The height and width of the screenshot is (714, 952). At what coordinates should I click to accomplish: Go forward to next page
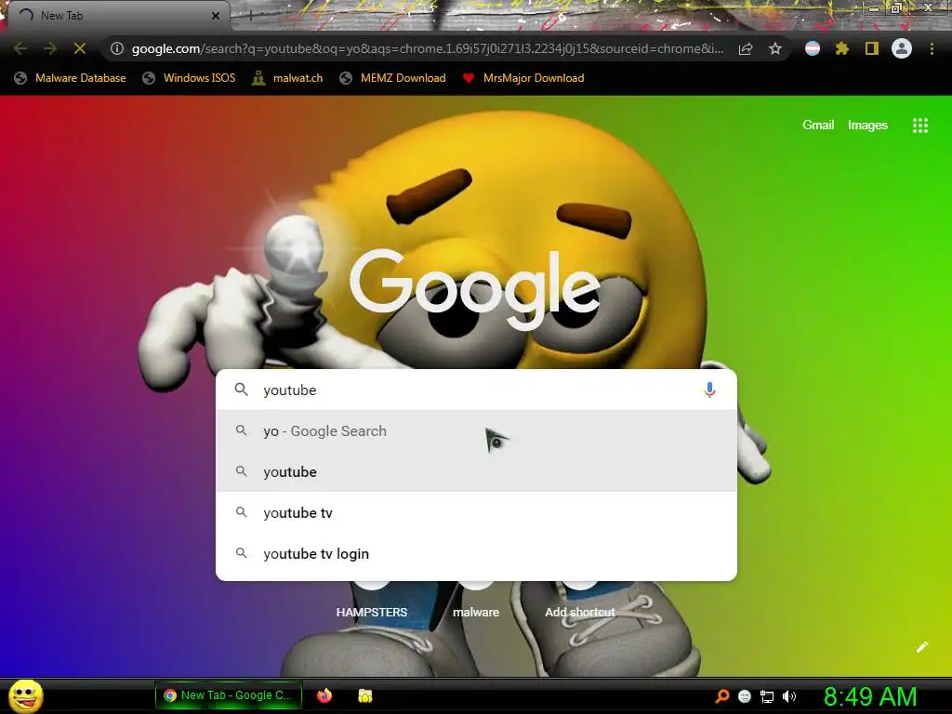pos(50,48)
